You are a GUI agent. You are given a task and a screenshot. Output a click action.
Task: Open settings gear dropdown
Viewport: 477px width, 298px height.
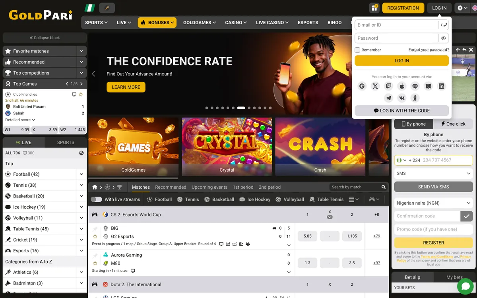[462, 8]
